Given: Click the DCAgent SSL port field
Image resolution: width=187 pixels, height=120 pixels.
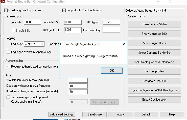Looking at the screenshot, I should point(73,30).
